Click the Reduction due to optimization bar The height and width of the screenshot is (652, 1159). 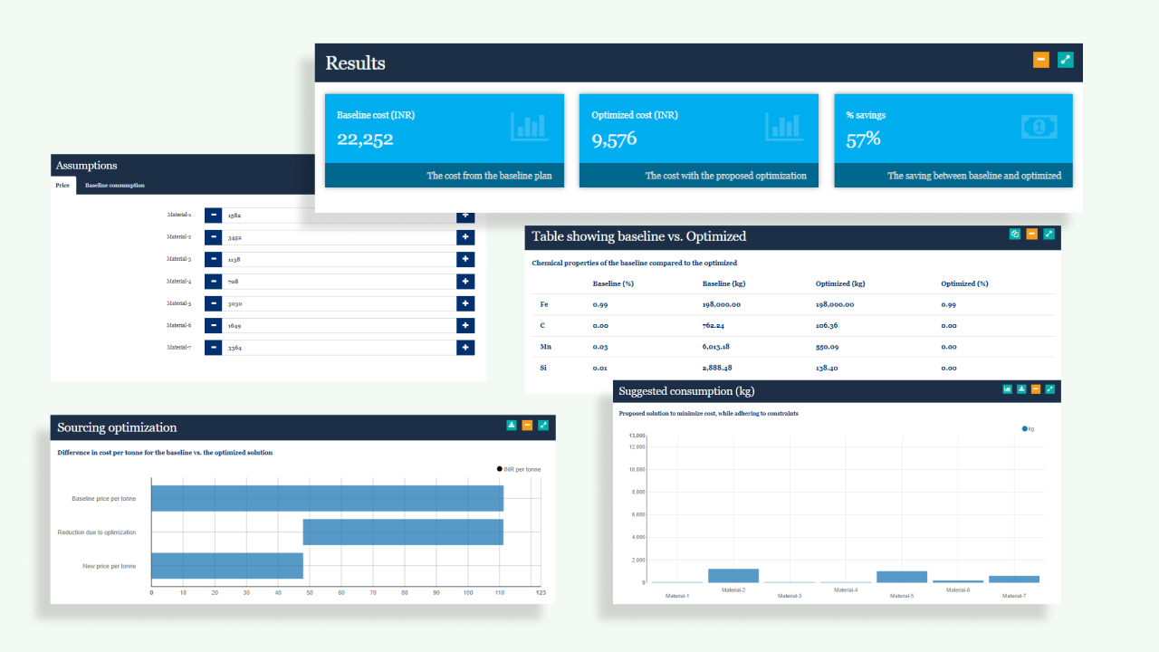[403, 532]
